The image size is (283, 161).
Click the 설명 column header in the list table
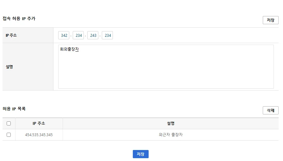click(171, 124)
